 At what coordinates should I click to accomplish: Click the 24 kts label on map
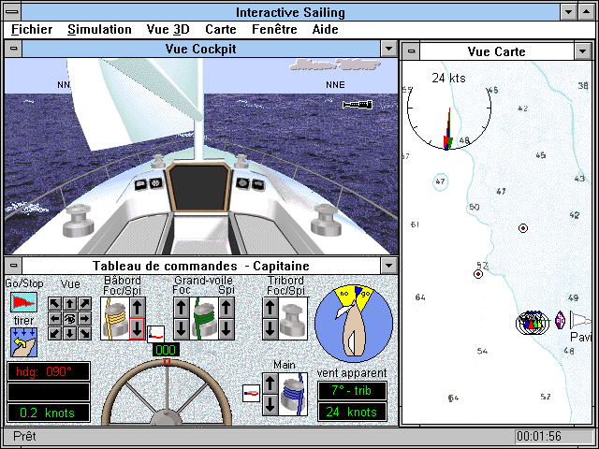coord(449,79)
